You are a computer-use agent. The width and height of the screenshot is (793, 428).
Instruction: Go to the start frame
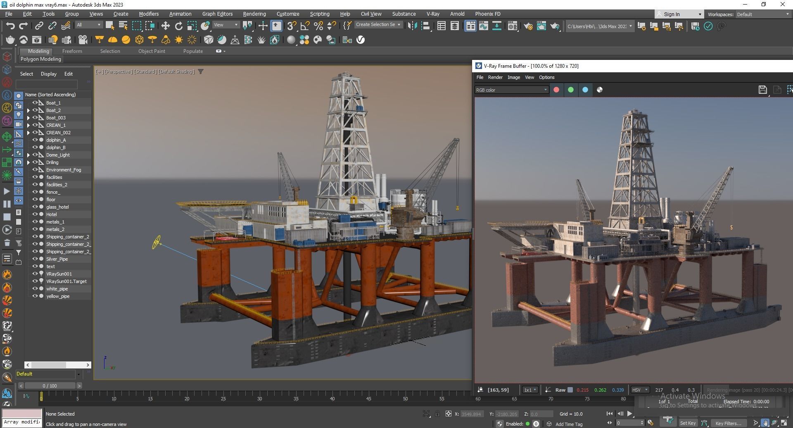point(609,414)
